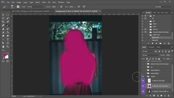
Task: Select the Brush tool in toolbox
Action: 8,25
